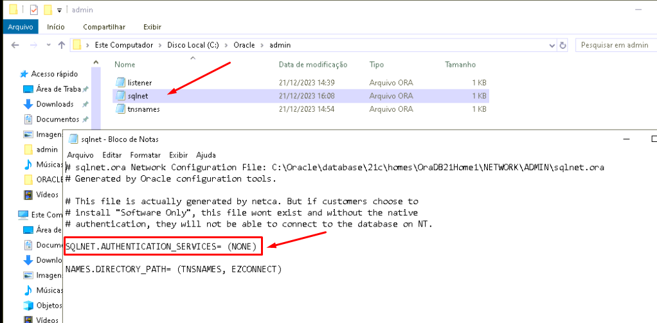Image resolution: width=657 pixels, height=323 pixels.
Task: Select the listener ORA file icon
Action: coord(120,83)
